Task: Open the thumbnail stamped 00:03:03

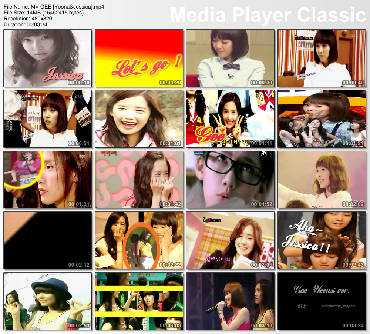Action: tap(139, 301)
